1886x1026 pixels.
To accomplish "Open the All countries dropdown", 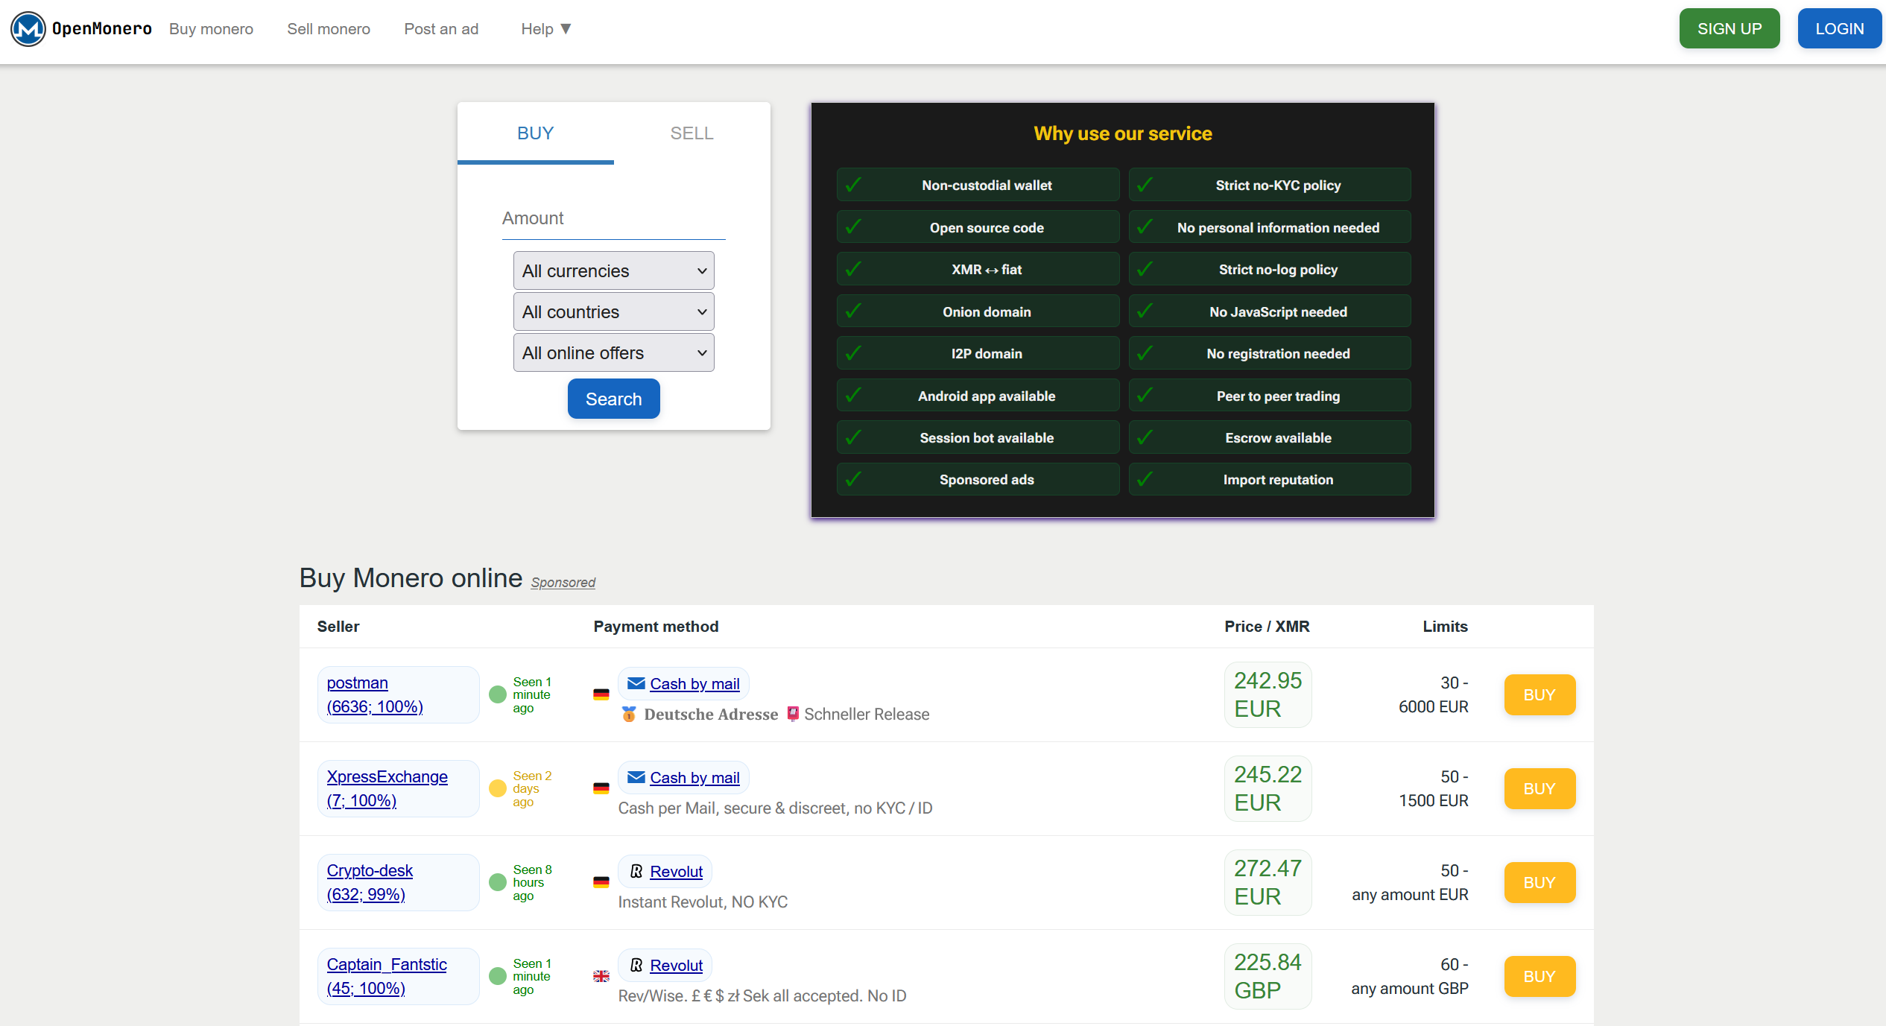I will pos(613,311).
